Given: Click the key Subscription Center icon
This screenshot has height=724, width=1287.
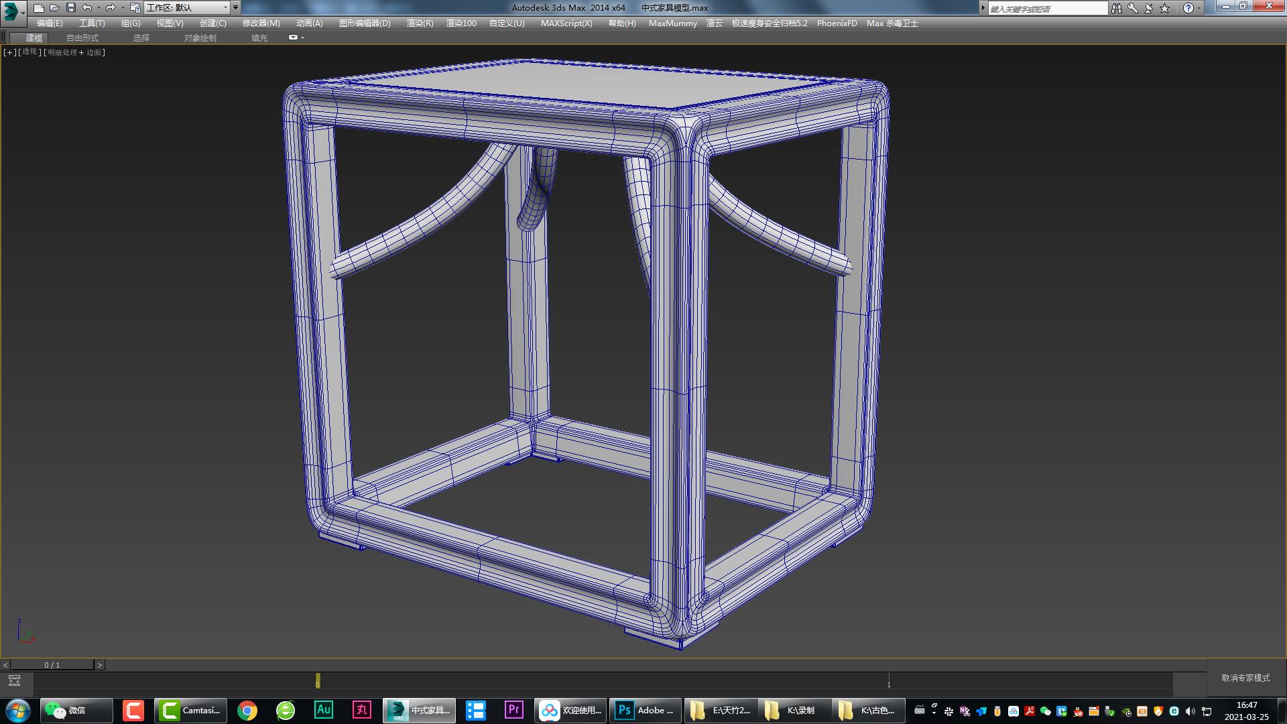Looking at the screenshot, I should 1133,8.
